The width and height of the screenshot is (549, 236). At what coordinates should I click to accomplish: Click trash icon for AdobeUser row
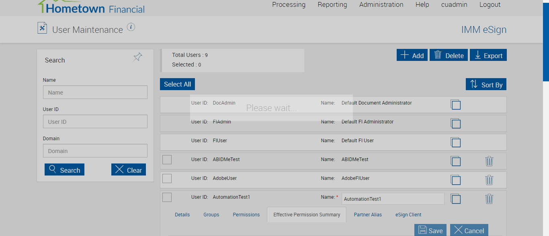tap(489, 180)
